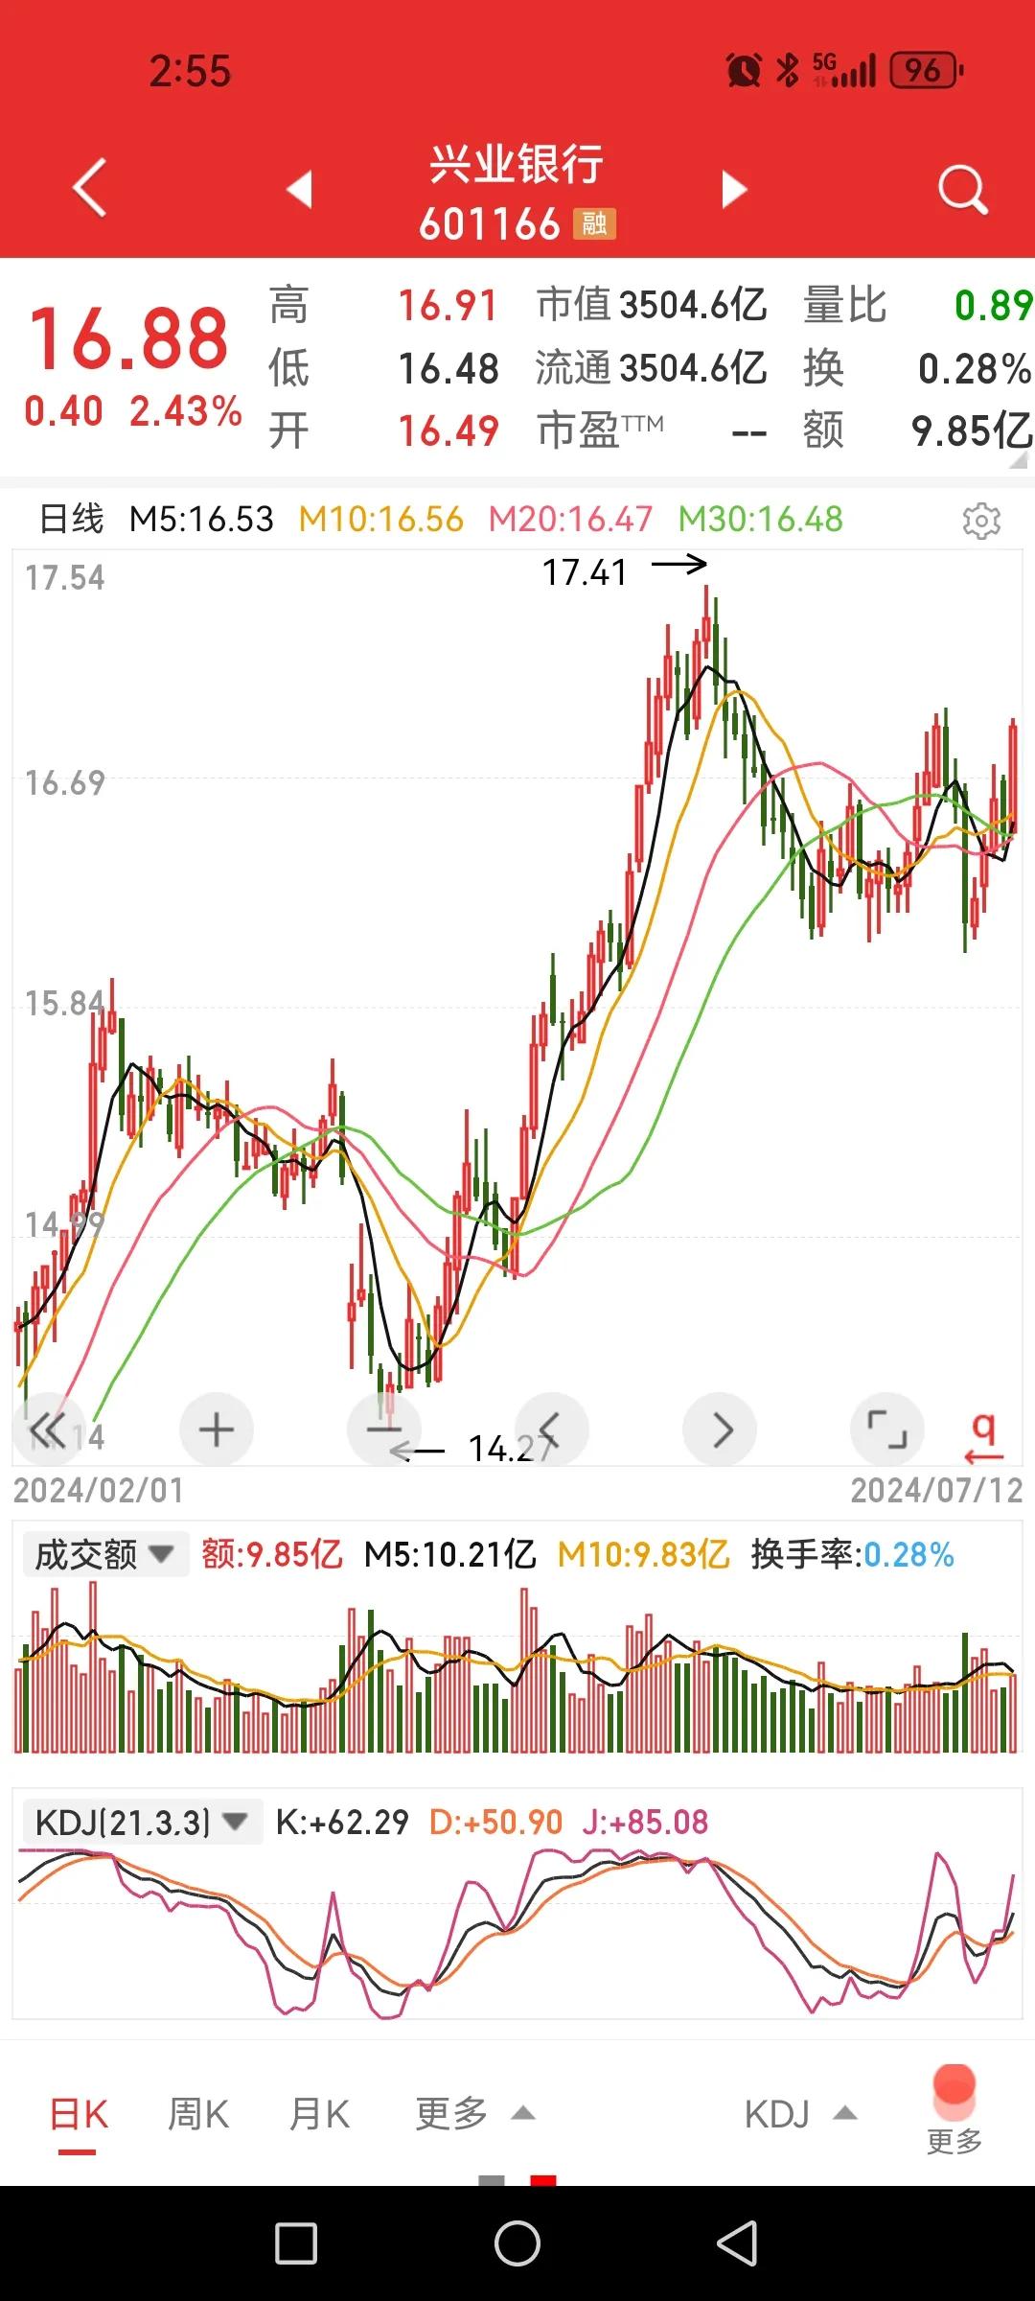Open 成交额 indicator dropdown
The width and height of the screenshot is (1035, 2301).
[x=105, y=1555]
